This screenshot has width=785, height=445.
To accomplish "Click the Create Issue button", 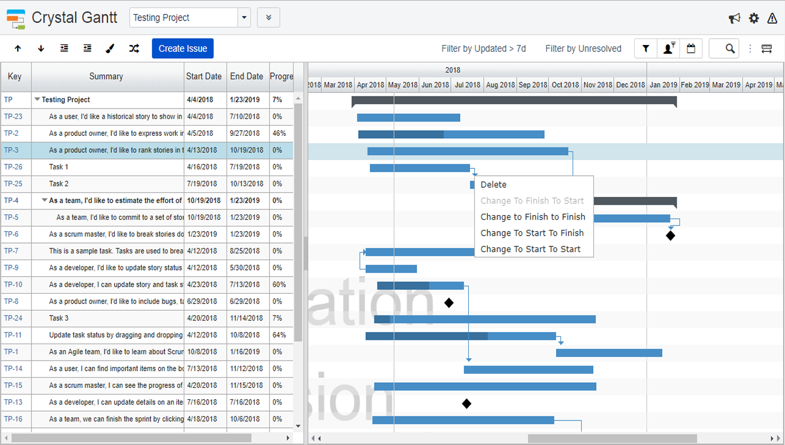I will [x=183, y=48].
